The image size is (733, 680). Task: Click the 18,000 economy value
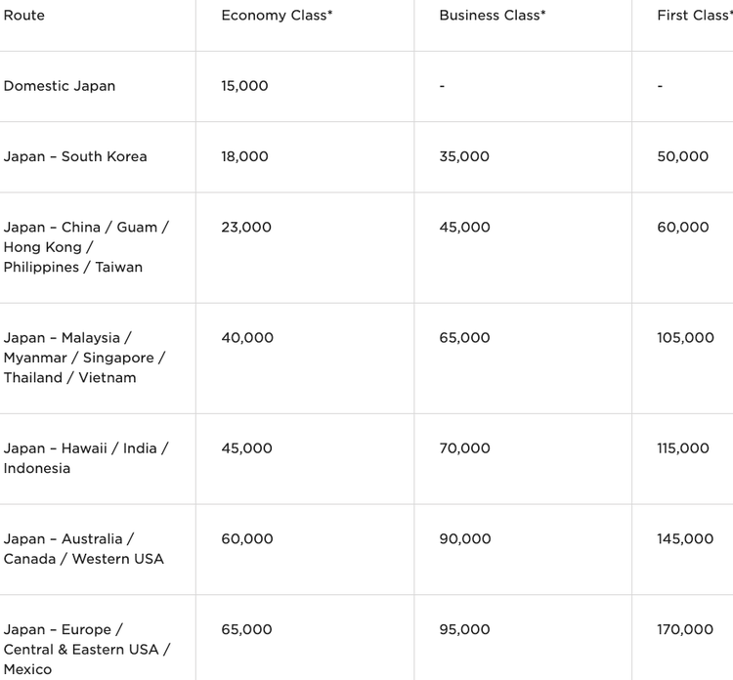coord(244,156)
